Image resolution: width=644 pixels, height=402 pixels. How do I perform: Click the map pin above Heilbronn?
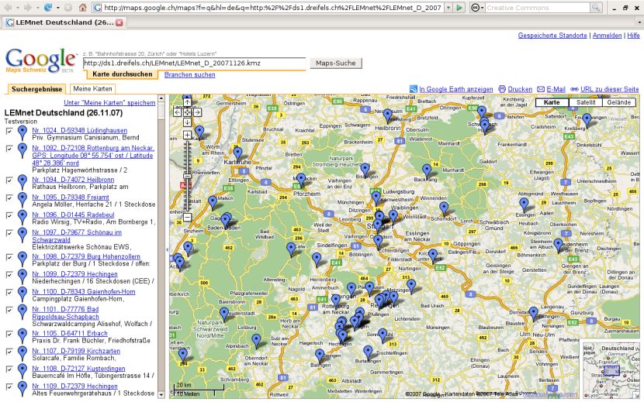tap(387, 115)
